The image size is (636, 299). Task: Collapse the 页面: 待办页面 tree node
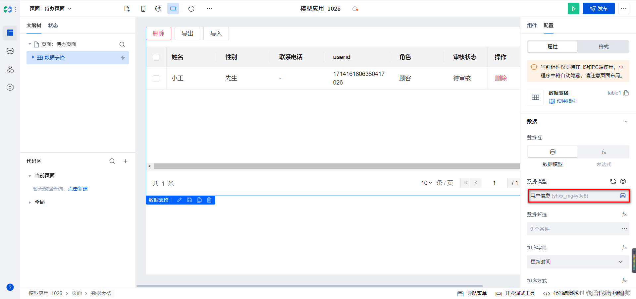(x=30, y=44)
